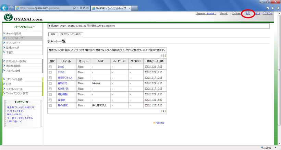Image resolution: width=281 pixels, height=150 pixels.
Task: Click the テストをしてます。 diary entry
Action: coord(15,111)
